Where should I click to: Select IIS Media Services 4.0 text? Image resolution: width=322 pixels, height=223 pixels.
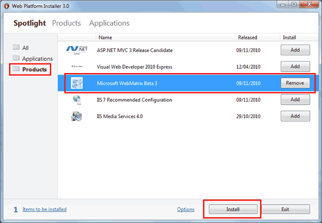click(120, 116)
